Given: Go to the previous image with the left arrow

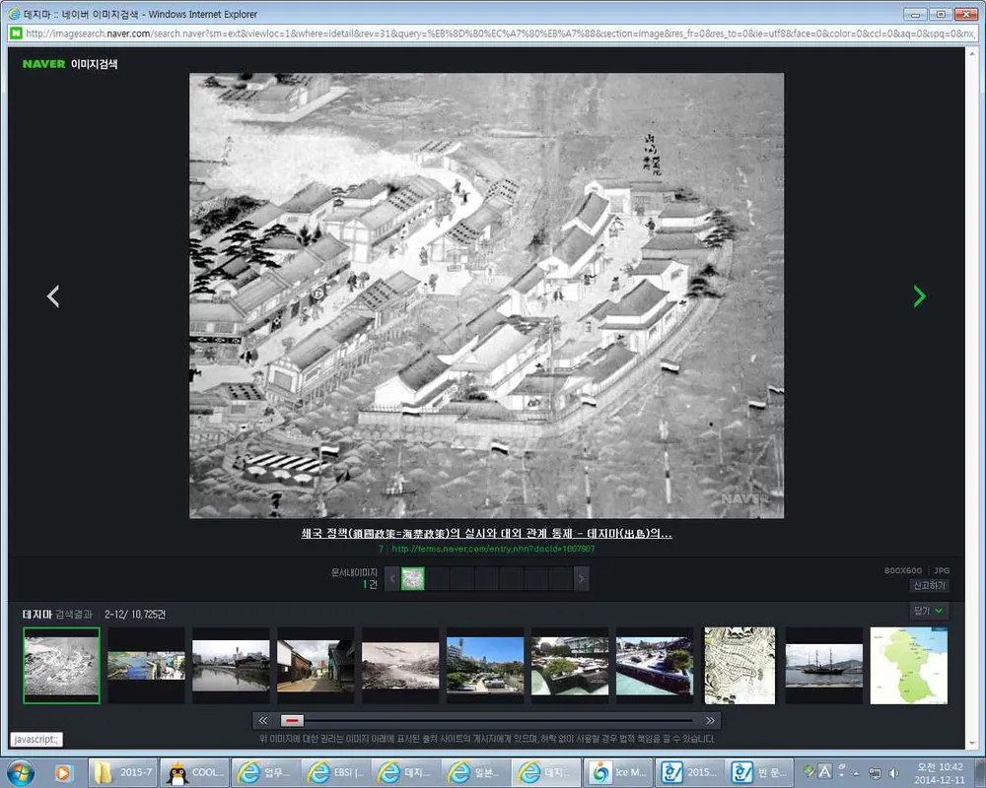Looking at the screenshot, I should click(53, 296).
